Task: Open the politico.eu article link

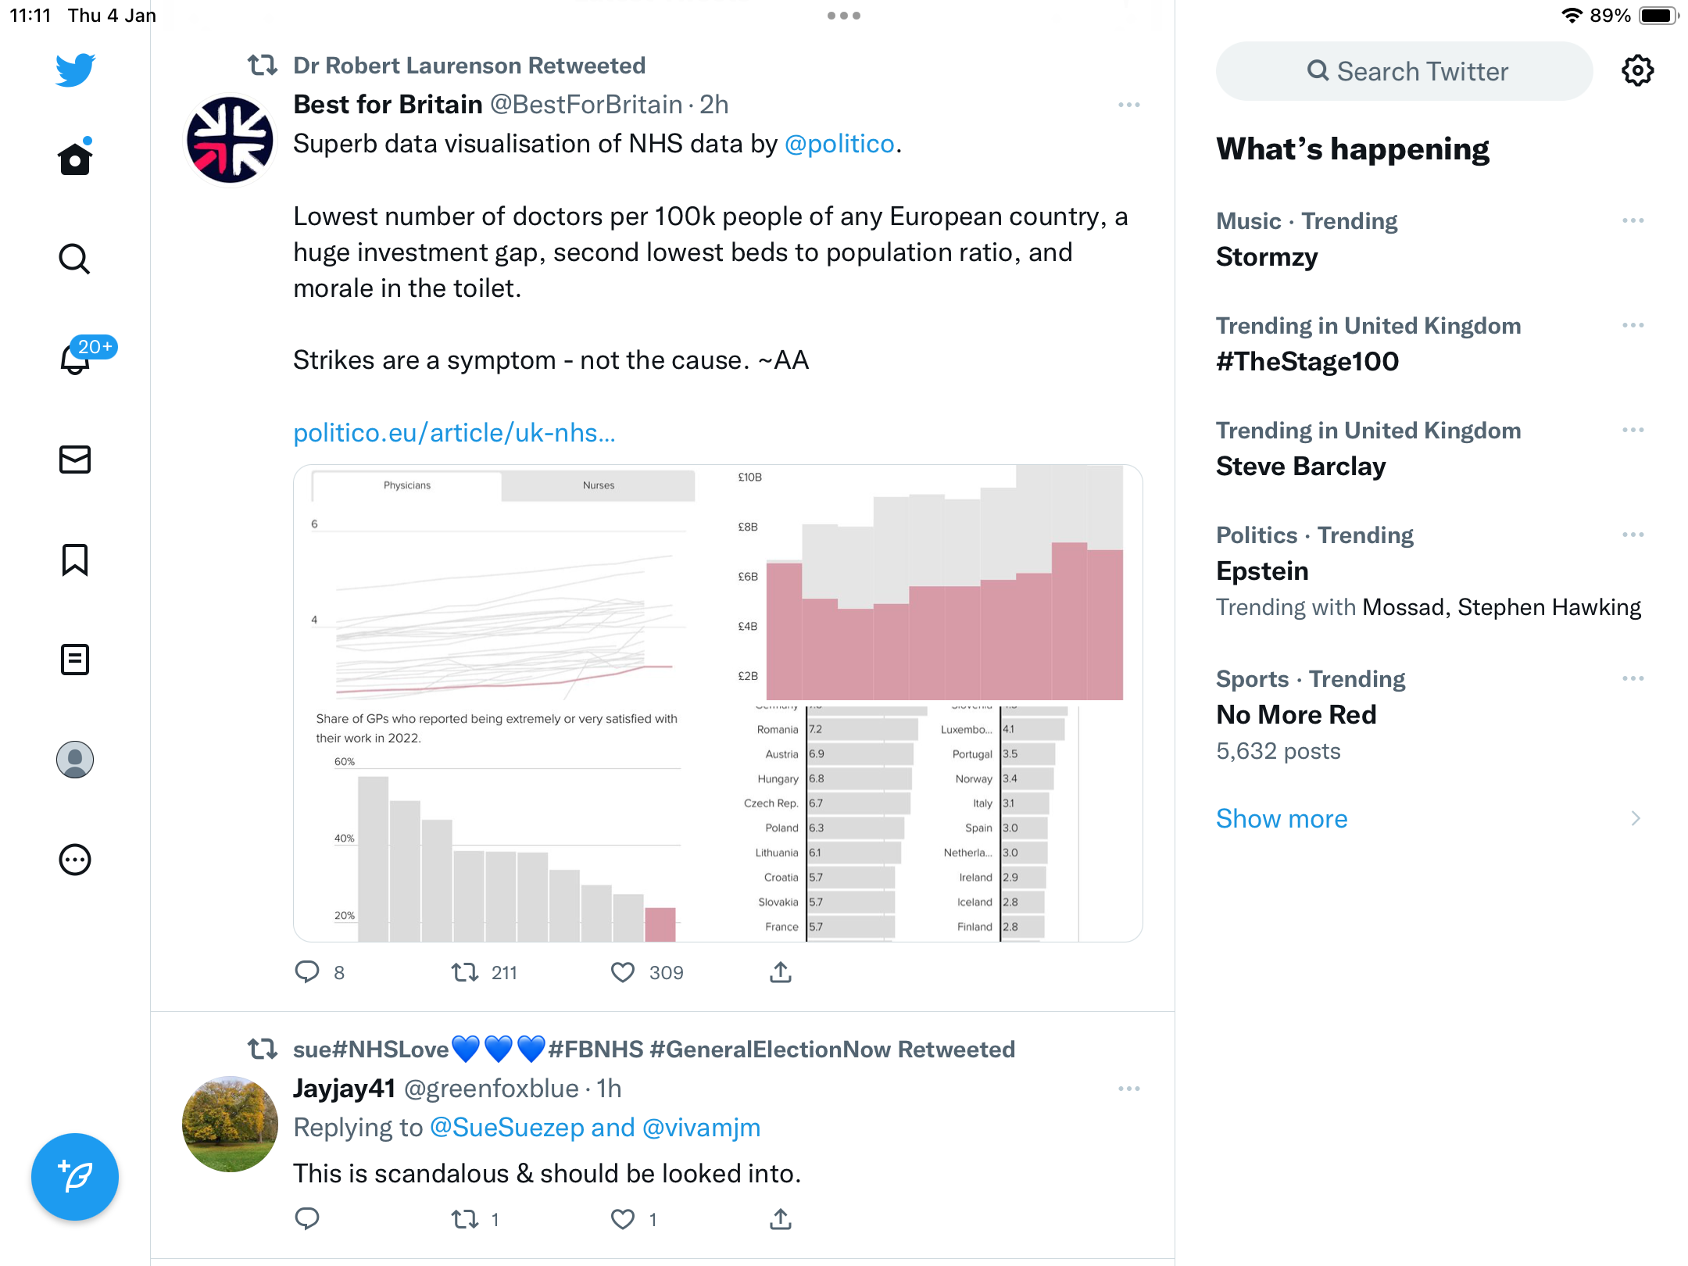Action: [x=454, y=432]
